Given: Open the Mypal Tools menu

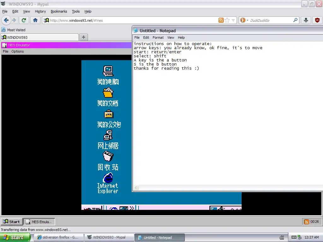Looking at the screenshot, I should point(76,11).
